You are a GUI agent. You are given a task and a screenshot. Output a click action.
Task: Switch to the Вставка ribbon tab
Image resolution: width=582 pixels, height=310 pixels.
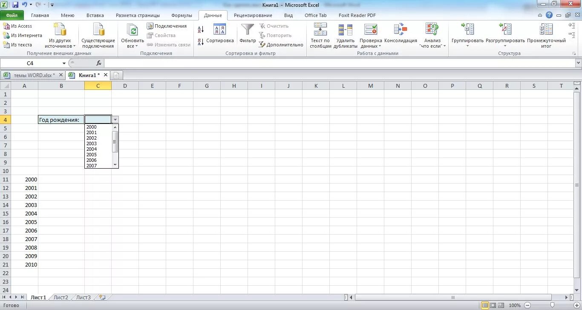coord(95,15)
